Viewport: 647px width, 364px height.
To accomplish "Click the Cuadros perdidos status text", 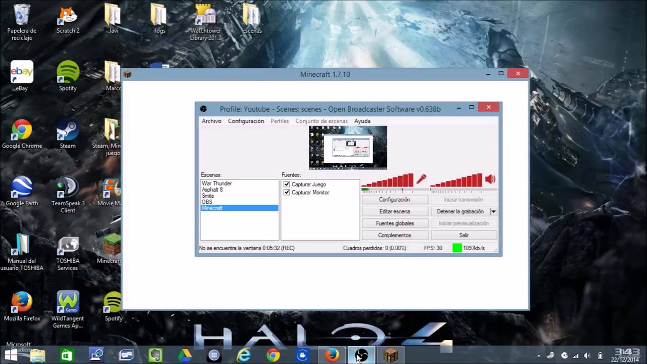I will 375,248.
